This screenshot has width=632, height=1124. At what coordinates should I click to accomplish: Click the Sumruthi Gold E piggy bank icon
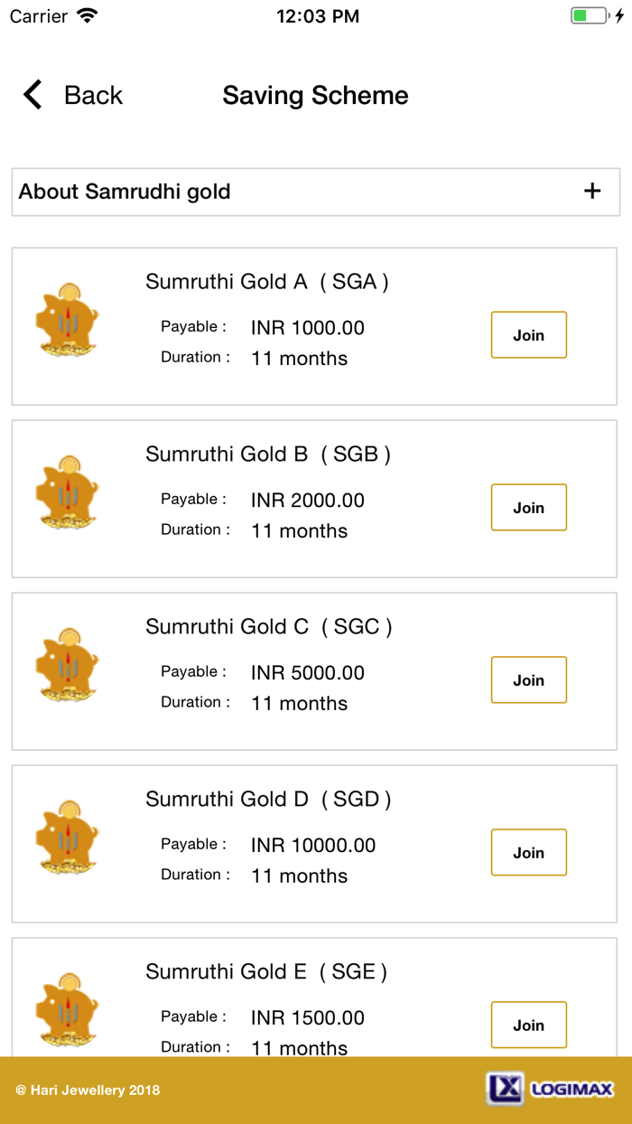(67, 1010)
